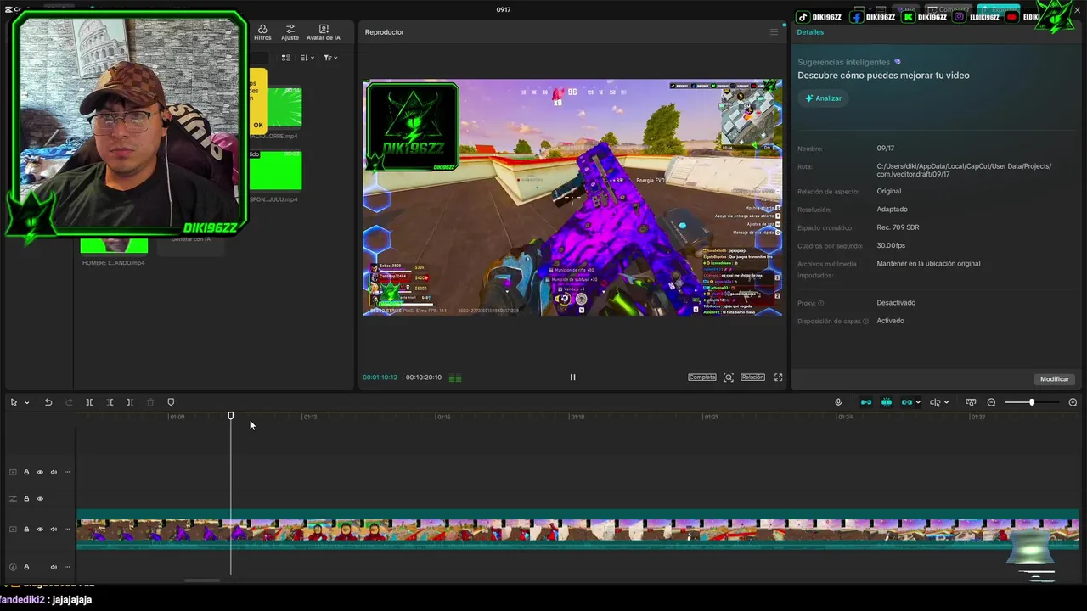Pause playback in the Reproductor
This screenshot has width=1087, height=611.
[x=572, y=378]
